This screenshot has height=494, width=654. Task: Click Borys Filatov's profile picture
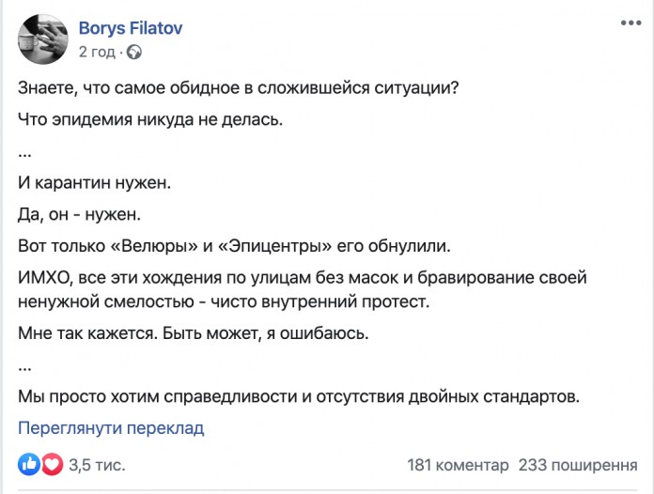(41, 39)
